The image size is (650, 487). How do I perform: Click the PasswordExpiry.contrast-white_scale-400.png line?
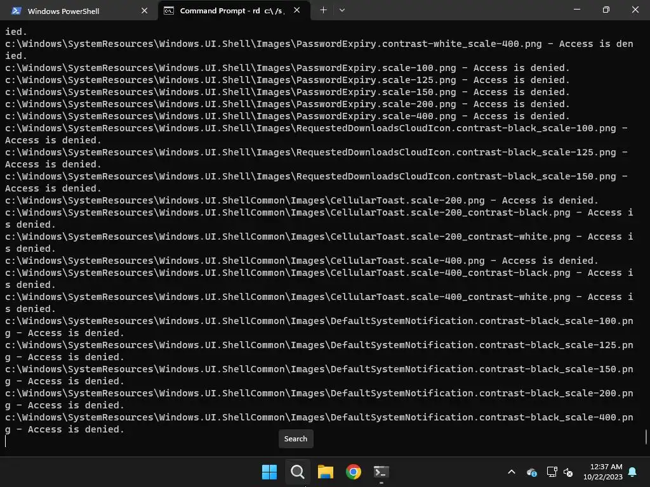point(319,49)
